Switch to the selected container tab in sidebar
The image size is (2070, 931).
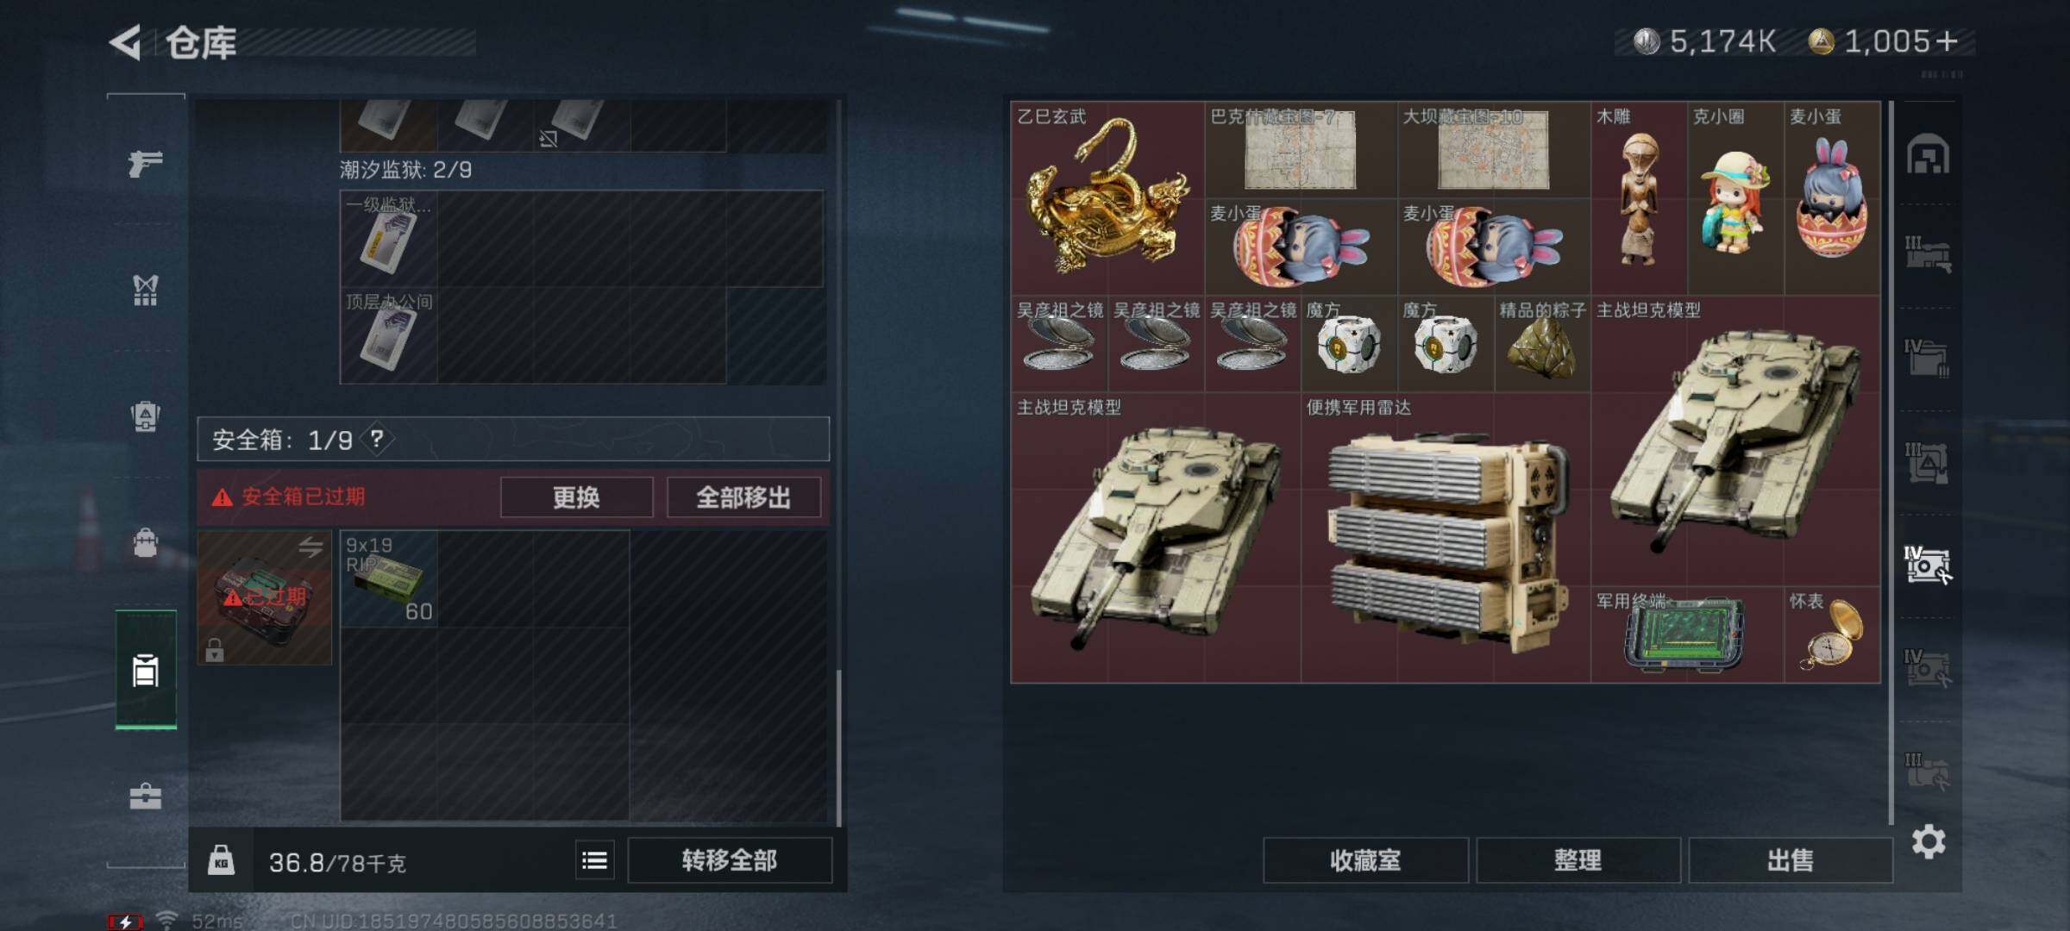(146, 670)
